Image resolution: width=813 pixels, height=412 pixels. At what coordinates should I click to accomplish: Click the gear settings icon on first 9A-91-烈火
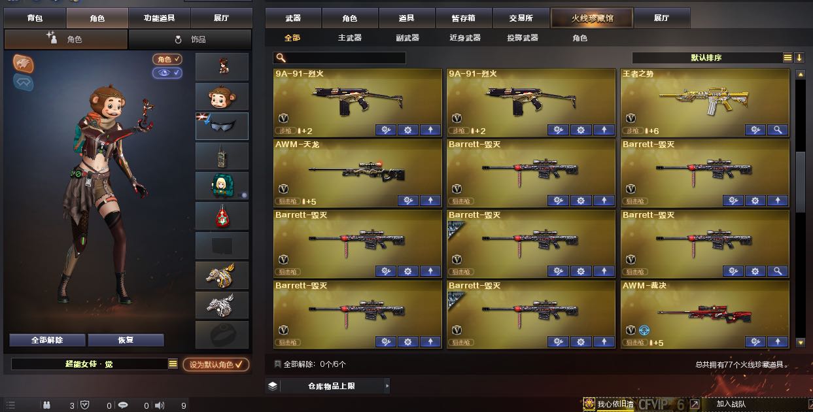click(408, 130)
